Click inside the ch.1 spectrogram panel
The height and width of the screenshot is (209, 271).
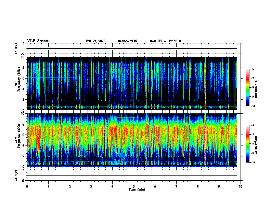pyautogui.click(x=132, y=83)
